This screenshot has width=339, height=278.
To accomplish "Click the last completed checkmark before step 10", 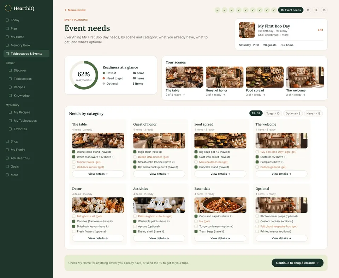I will 274,10.
